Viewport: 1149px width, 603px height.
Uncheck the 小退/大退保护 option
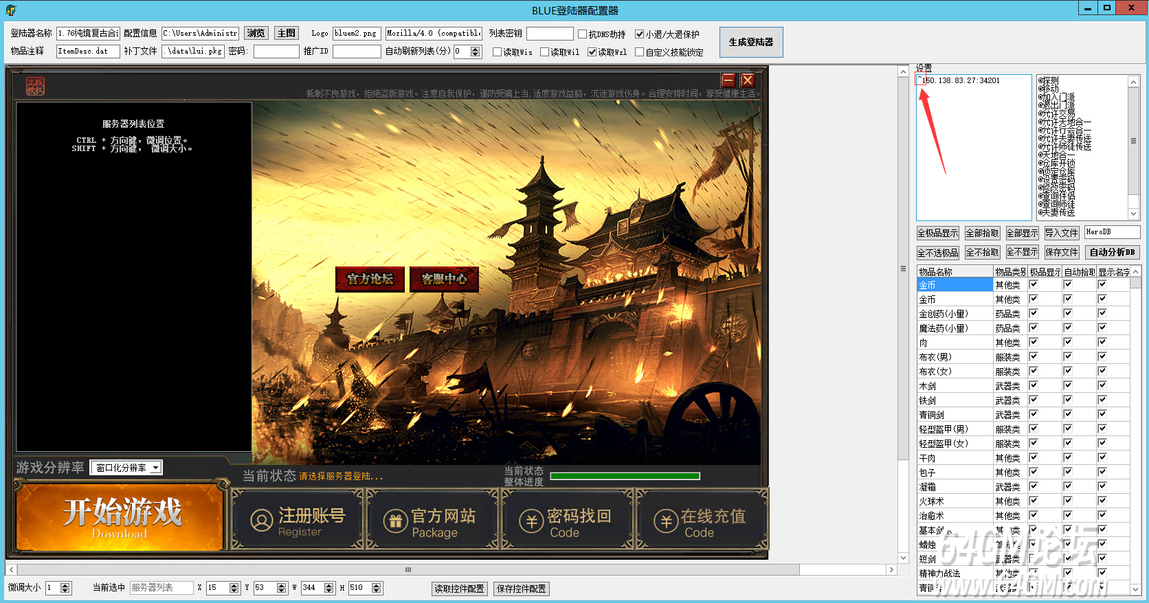640,34
